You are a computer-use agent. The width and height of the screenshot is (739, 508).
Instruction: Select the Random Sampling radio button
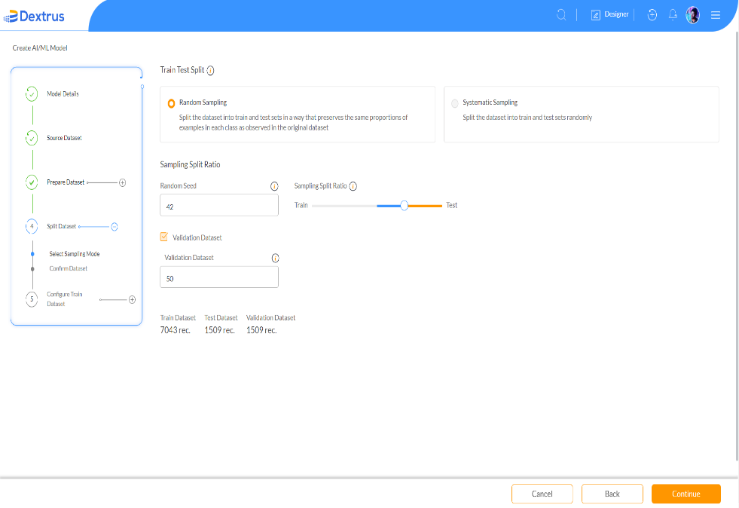pyautogui.click(x=173, y=102)
